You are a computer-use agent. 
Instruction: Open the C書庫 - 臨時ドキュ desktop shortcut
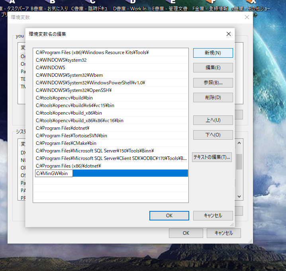89,6
